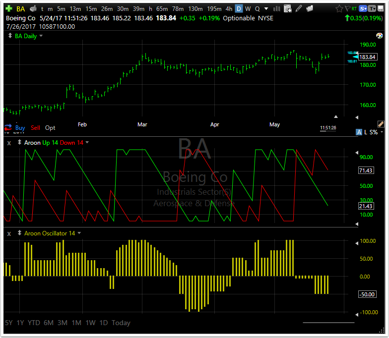389x338 pixels.
Task: Select the 30m timeframe
Action: pos(123,9)
